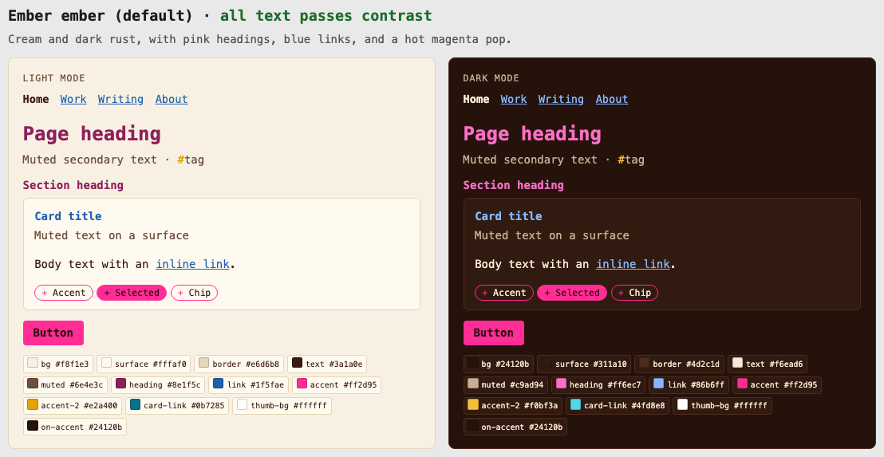
Task: Select the light bg #f8f1e3 swatch
Action: (58, 364)
